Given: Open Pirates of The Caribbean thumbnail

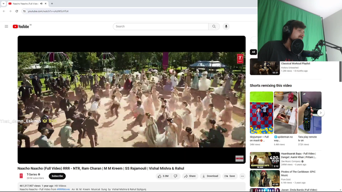Looking at the screenshot, I should (265, 178).
